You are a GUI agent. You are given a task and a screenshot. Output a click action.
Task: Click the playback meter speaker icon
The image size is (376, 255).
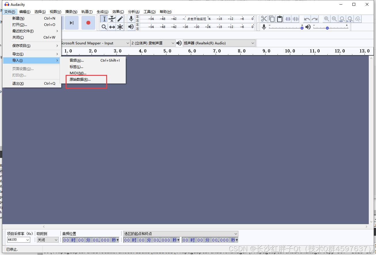[131, 27]
